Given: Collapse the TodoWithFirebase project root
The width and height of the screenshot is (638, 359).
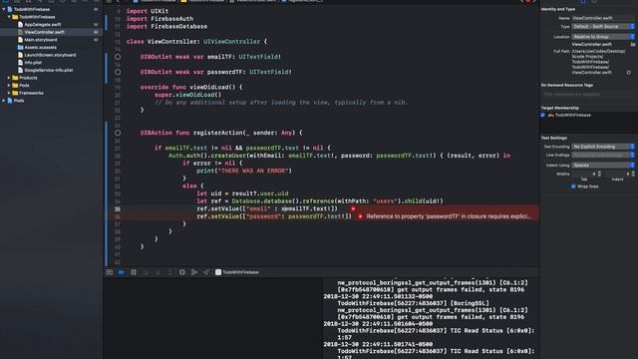Looking at the screenshot, I should [x=4, y=9].
